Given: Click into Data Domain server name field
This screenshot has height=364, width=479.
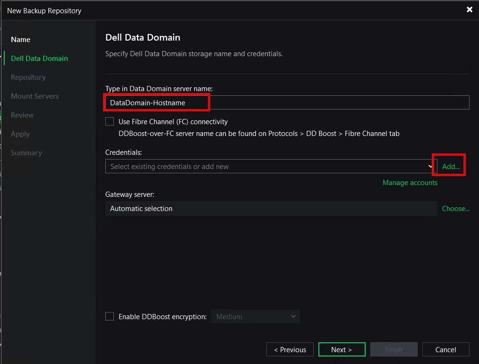Looking at the screenshot, I should point(287,102).
